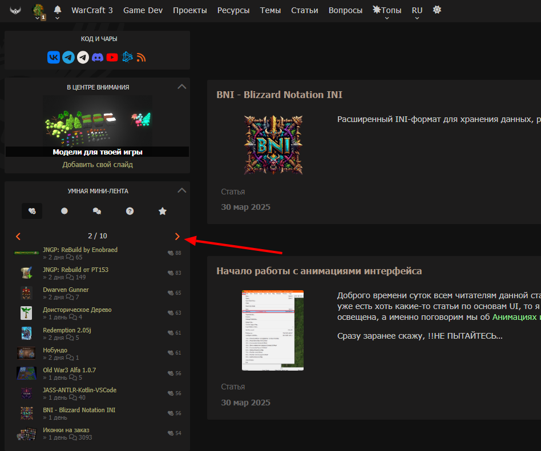Click the Иконки на заказ thumbnail

27,433
